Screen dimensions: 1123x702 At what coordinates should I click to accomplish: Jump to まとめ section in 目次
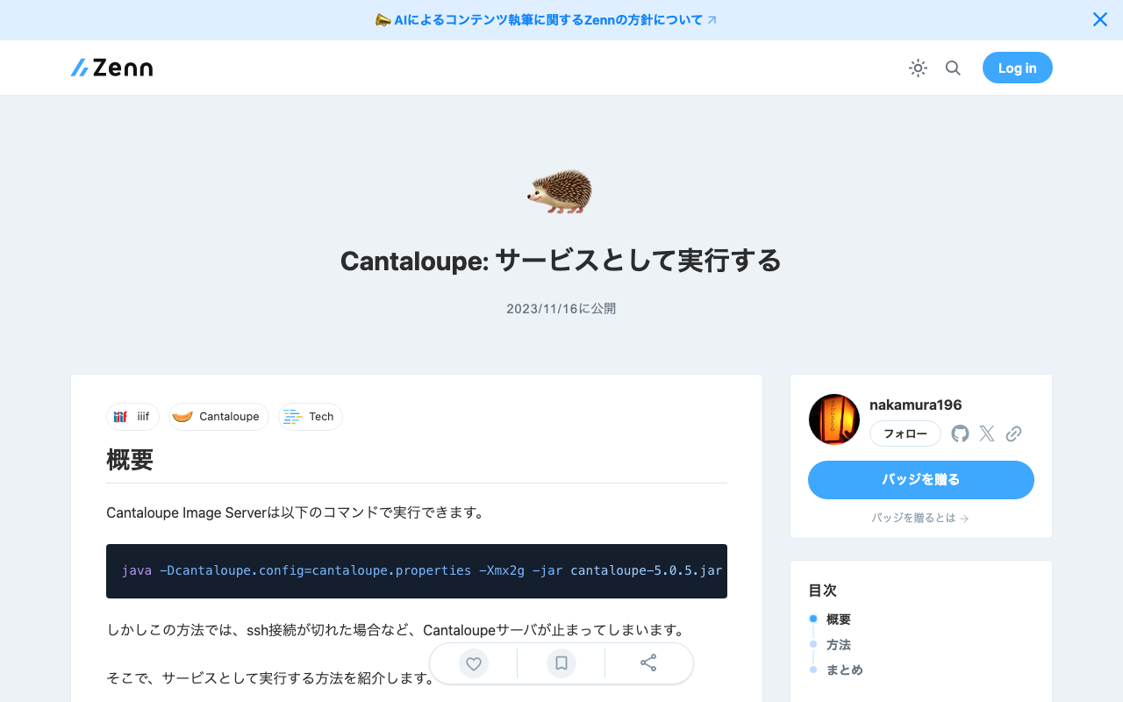click(x=844, y=670)
